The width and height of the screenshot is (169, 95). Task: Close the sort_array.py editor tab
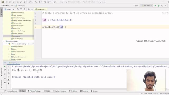point(46,9)
